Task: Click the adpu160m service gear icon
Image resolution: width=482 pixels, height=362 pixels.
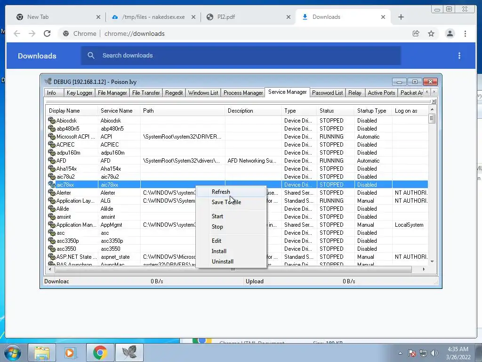Action: click(x=52, y=152)
